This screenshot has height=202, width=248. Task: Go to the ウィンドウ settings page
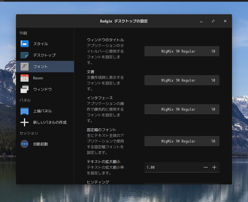click(45, 89)
